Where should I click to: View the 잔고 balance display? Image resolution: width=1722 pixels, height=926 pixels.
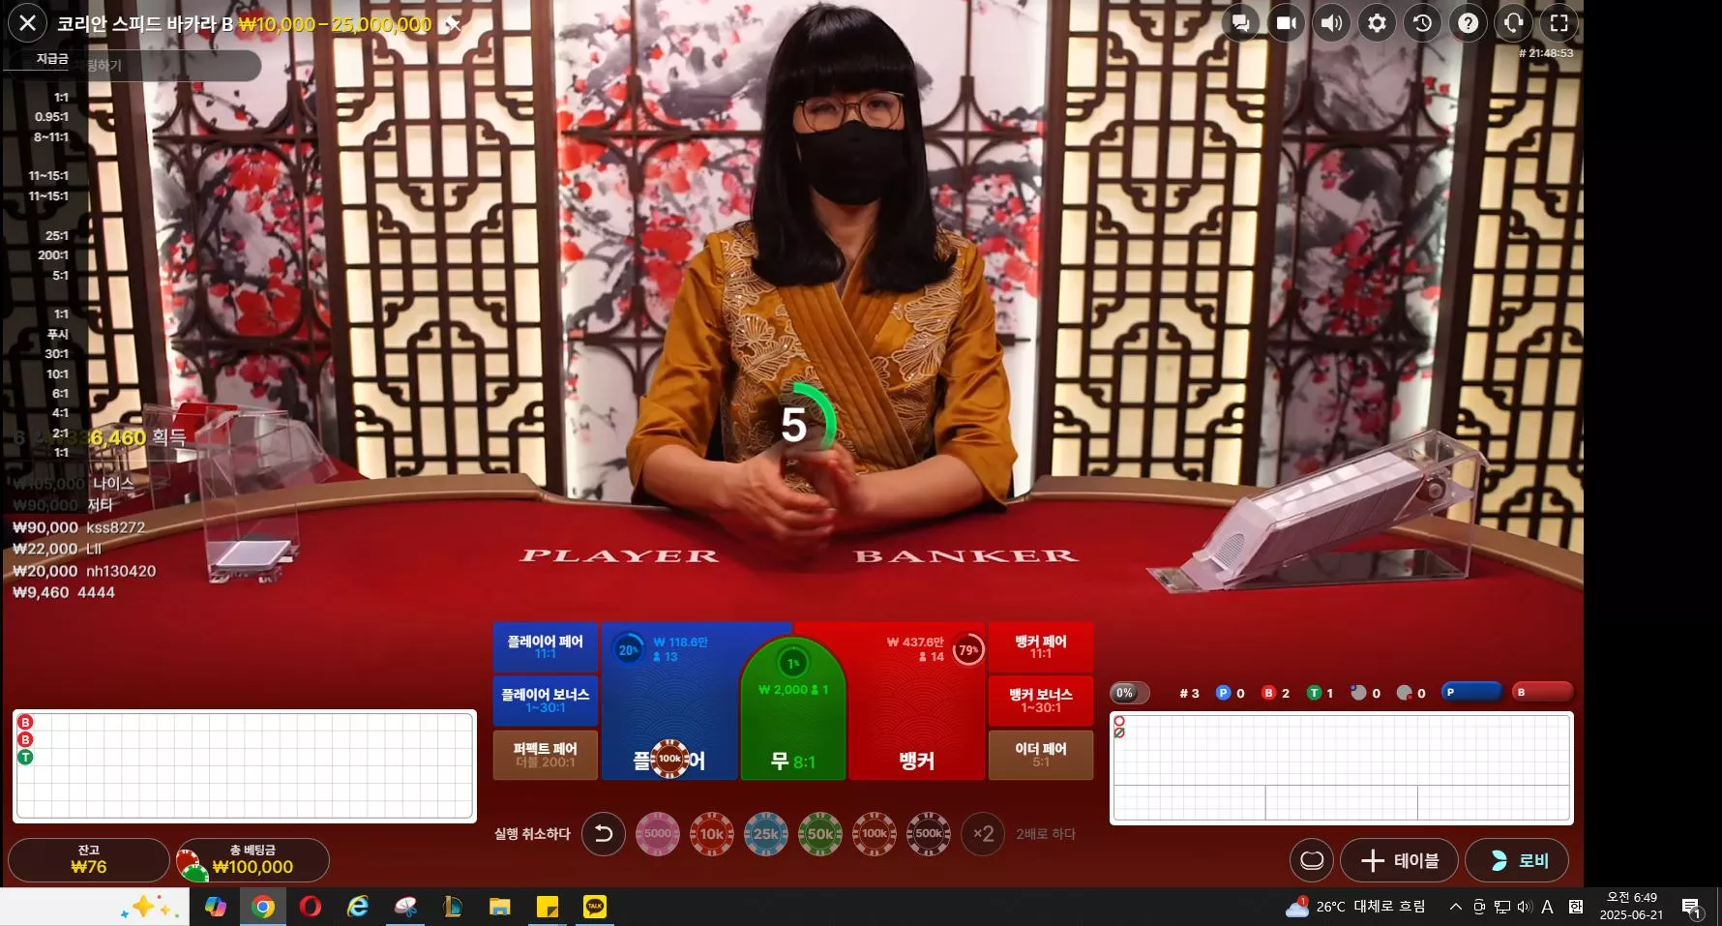point(89,859)
